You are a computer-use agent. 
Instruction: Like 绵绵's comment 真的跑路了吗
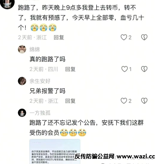(125, 69)
